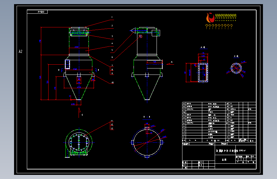Viewport: 277px width, 179px height.
Task: Select the A-direction view title label
Action: 203,47
